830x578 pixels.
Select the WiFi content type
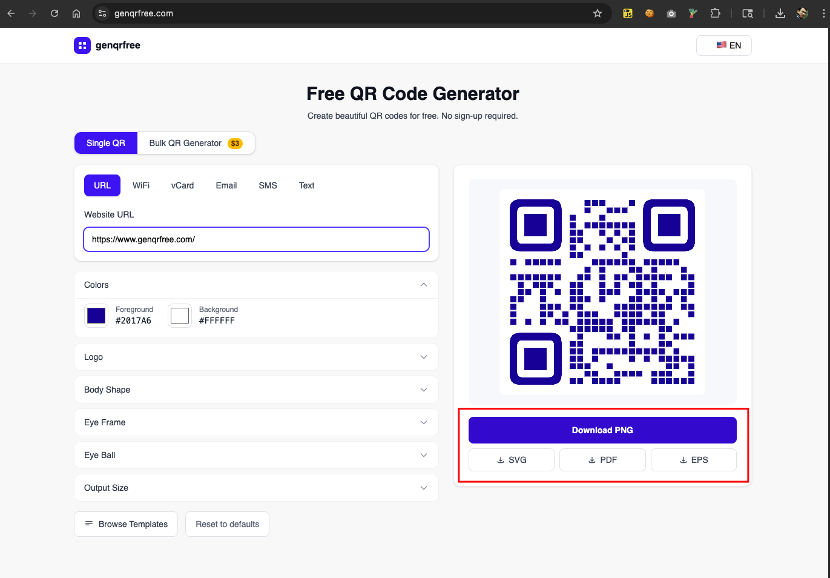point(141,185)
